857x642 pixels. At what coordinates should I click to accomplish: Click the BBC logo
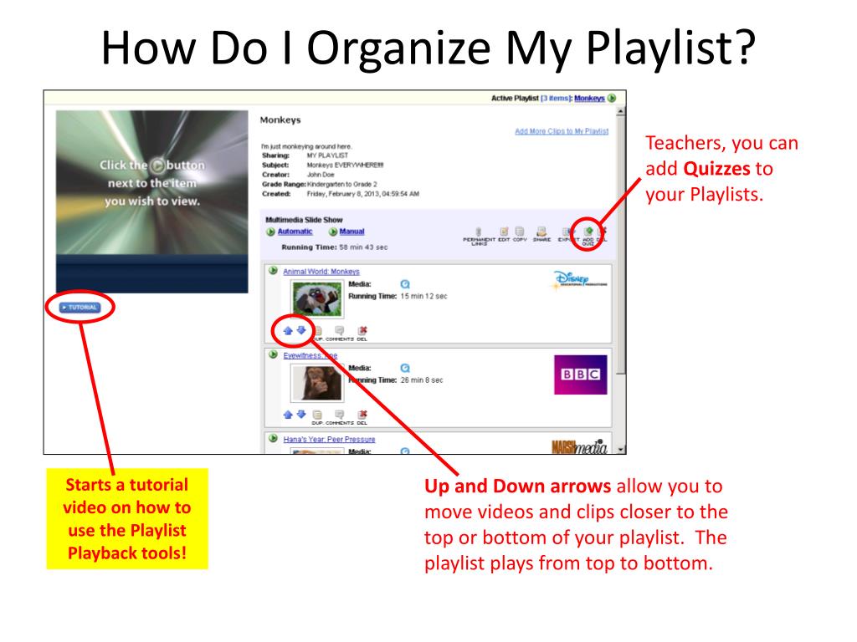tap(581, 374)
